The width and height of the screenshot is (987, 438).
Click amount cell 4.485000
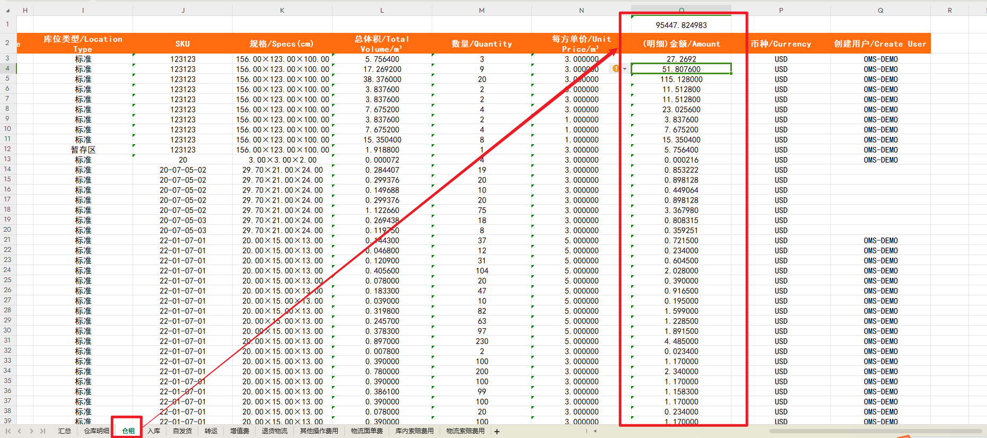point(681,341)
